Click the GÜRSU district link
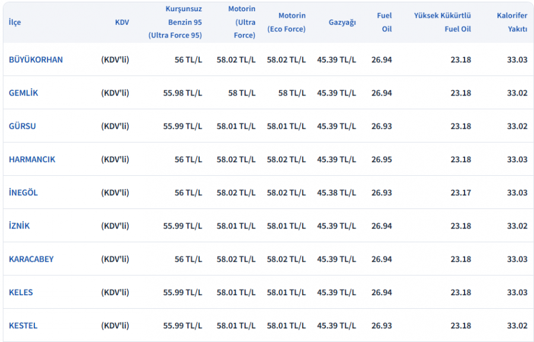The width and height of the screenshot is (534, 342). (x=23, y=126)
